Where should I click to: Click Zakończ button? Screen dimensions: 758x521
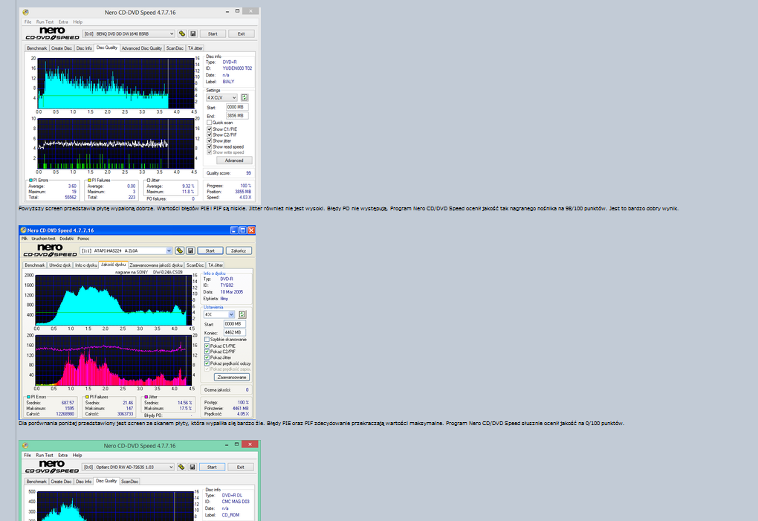(x=239, y=250)
